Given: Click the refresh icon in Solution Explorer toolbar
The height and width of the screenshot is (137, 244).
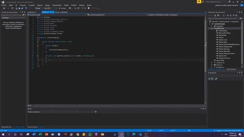Looking at the screenshot, I should coord(231,15).
